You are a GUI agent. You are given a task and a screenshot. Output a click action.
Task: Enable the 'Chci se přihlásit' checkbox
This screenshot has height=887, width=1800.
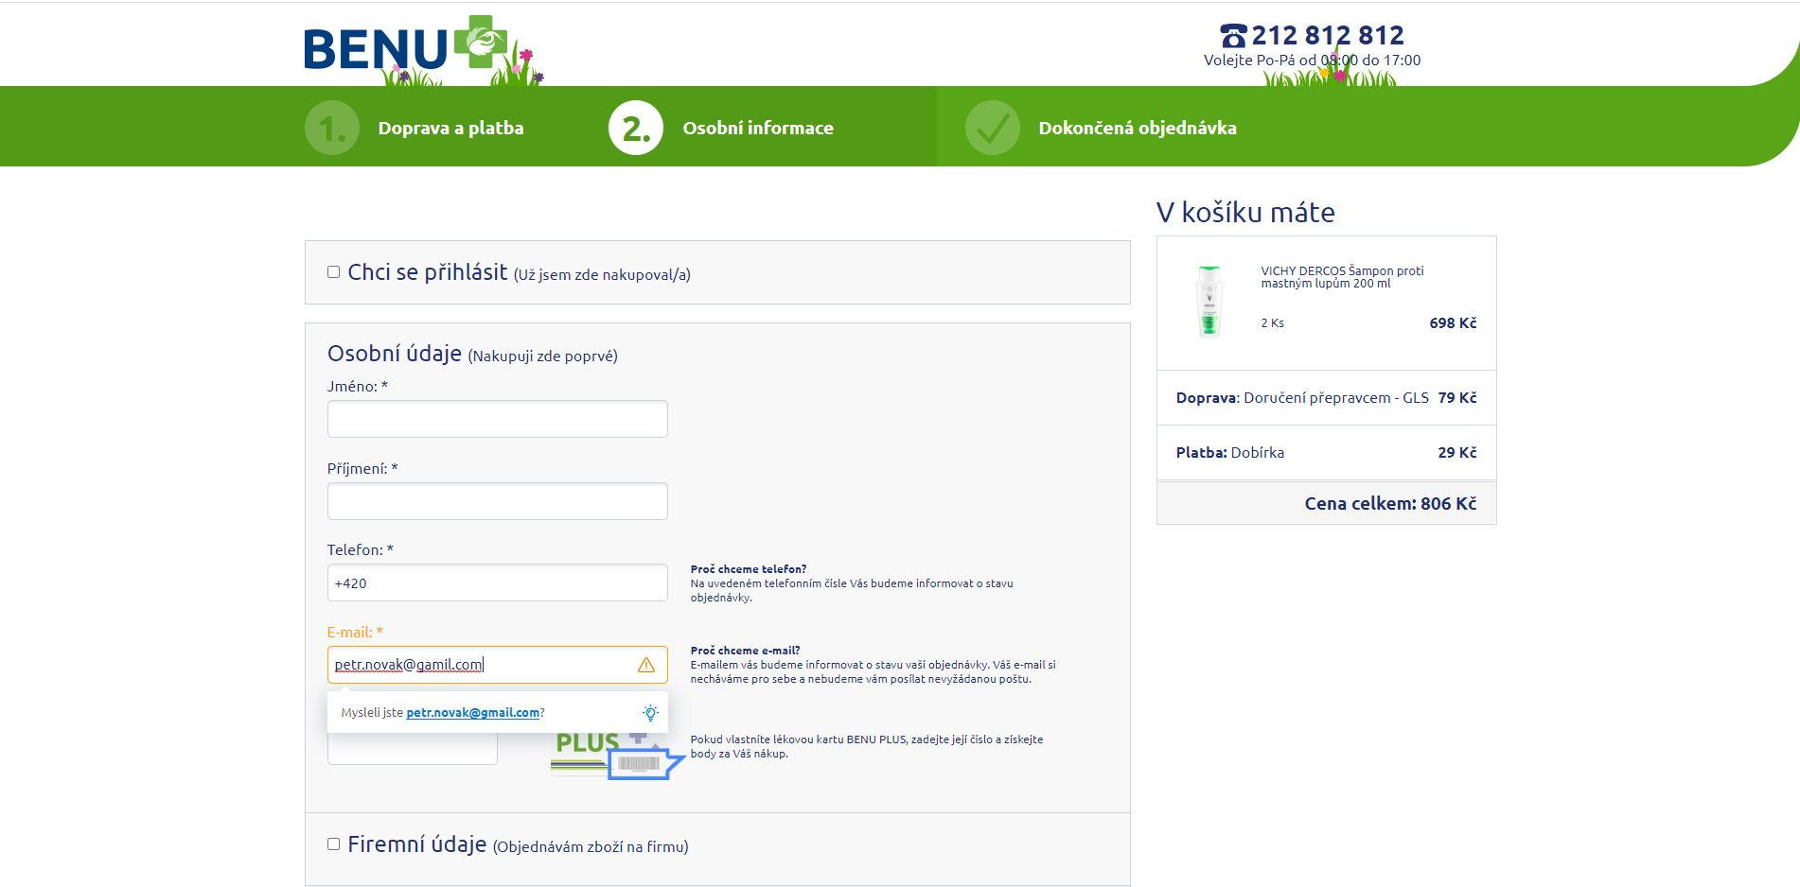(333, 272)
